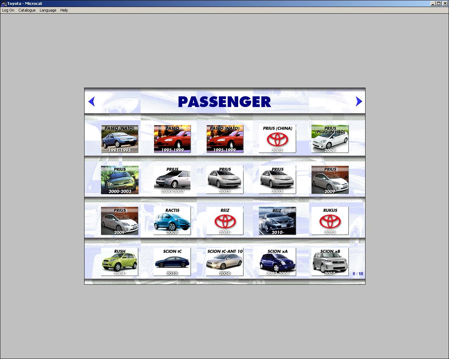
Task: Pick PRIUS 2009- with brown background
Action: 330,180
